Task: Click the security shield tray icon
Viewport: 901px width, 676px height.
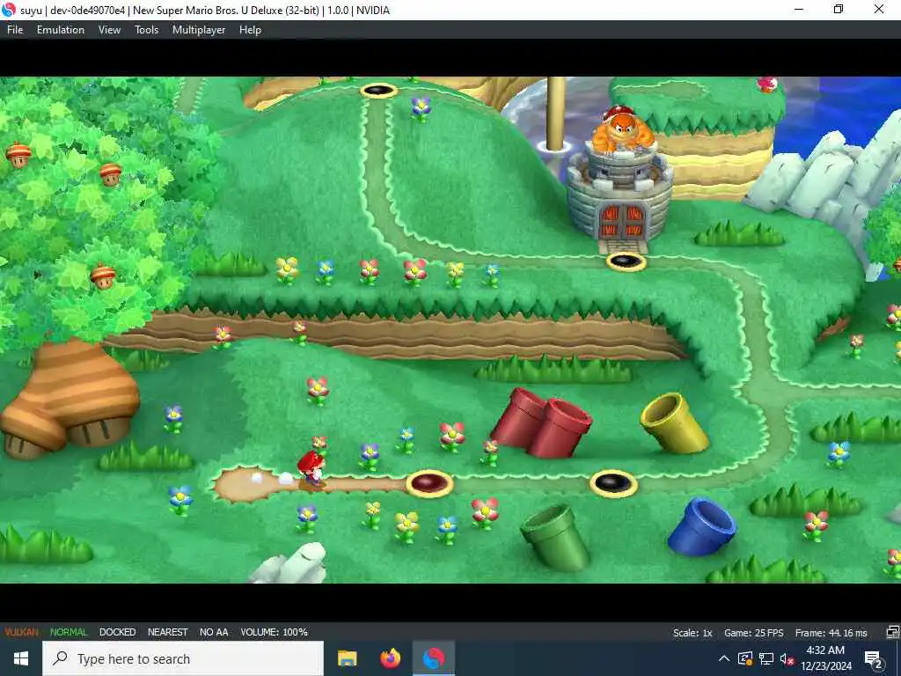Action: (x=744, y=658)
